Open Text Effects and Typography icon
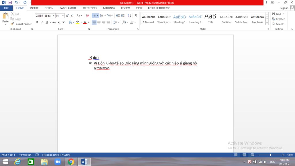The image size is (295, 166). [70, 22]
